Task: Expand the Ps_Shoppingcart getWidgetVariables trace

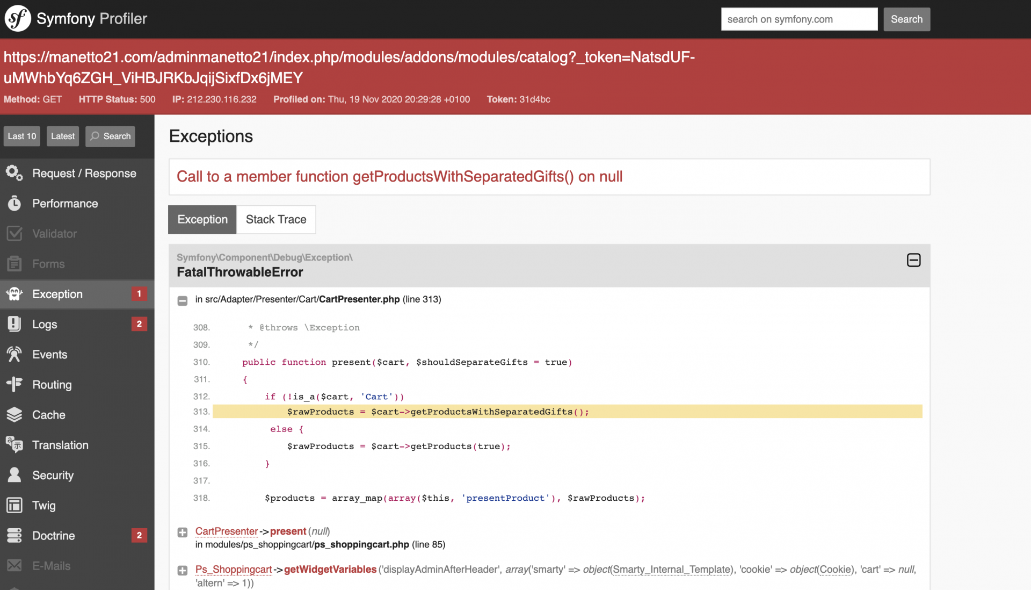Action: (183, 570)
